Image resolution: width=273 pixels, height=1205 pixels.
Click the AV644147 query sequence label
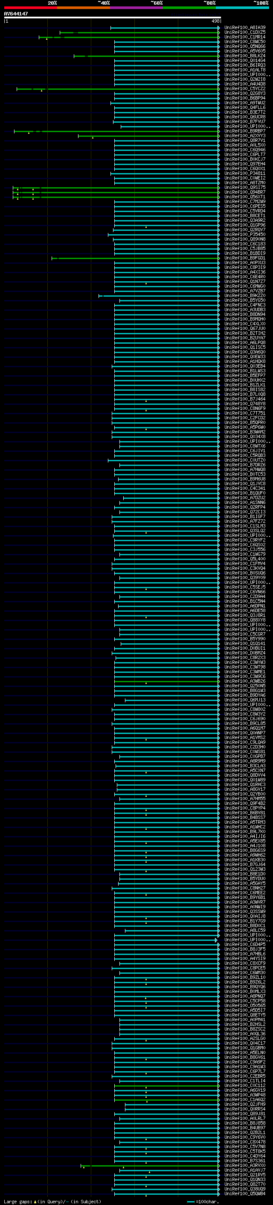16,14
